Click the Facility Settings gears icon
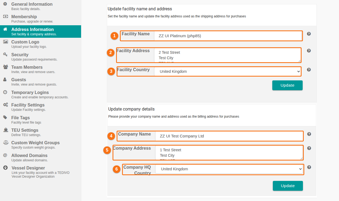 pyautogui.click(x=5, y=105)
